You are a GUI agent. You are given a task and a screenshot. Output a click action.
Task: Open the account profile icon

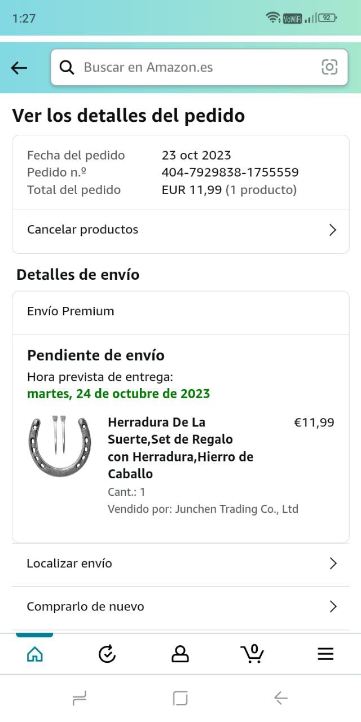click(180, 654)
